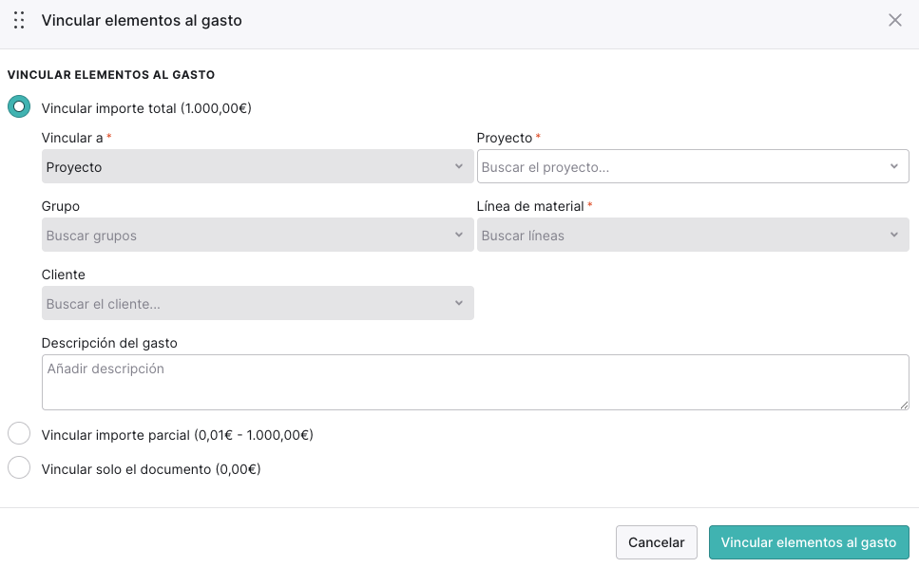
Task: Grab the dotted drag handle of the dialog
Action: tap(19, 21)
